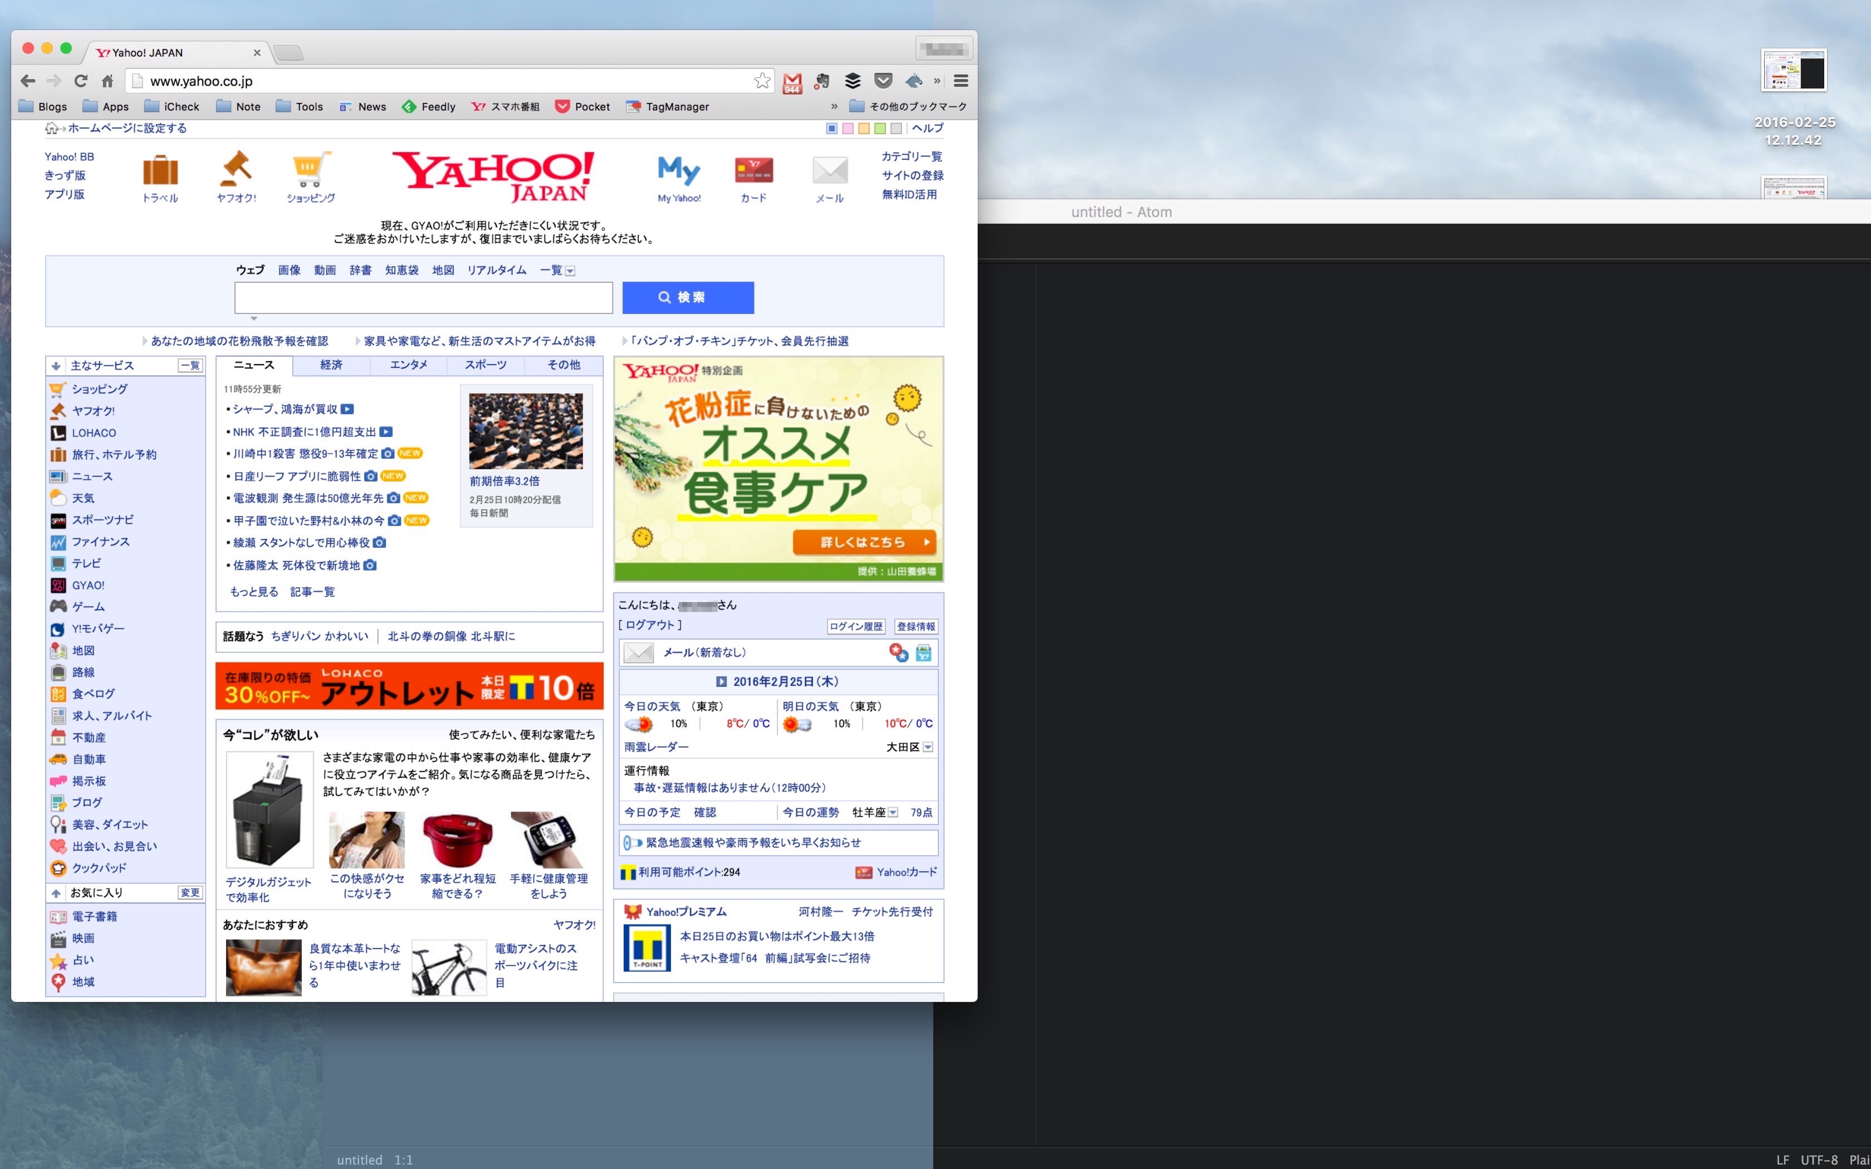The width and height of the screenshot is (1871, 1169).
Task: Collapse the 主なサービス section arrow
Action: [x=56, y=366]
